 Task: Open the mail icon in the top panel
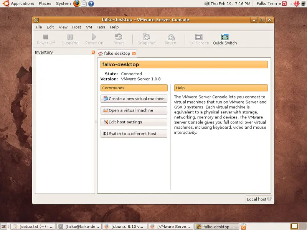point(84,3)
